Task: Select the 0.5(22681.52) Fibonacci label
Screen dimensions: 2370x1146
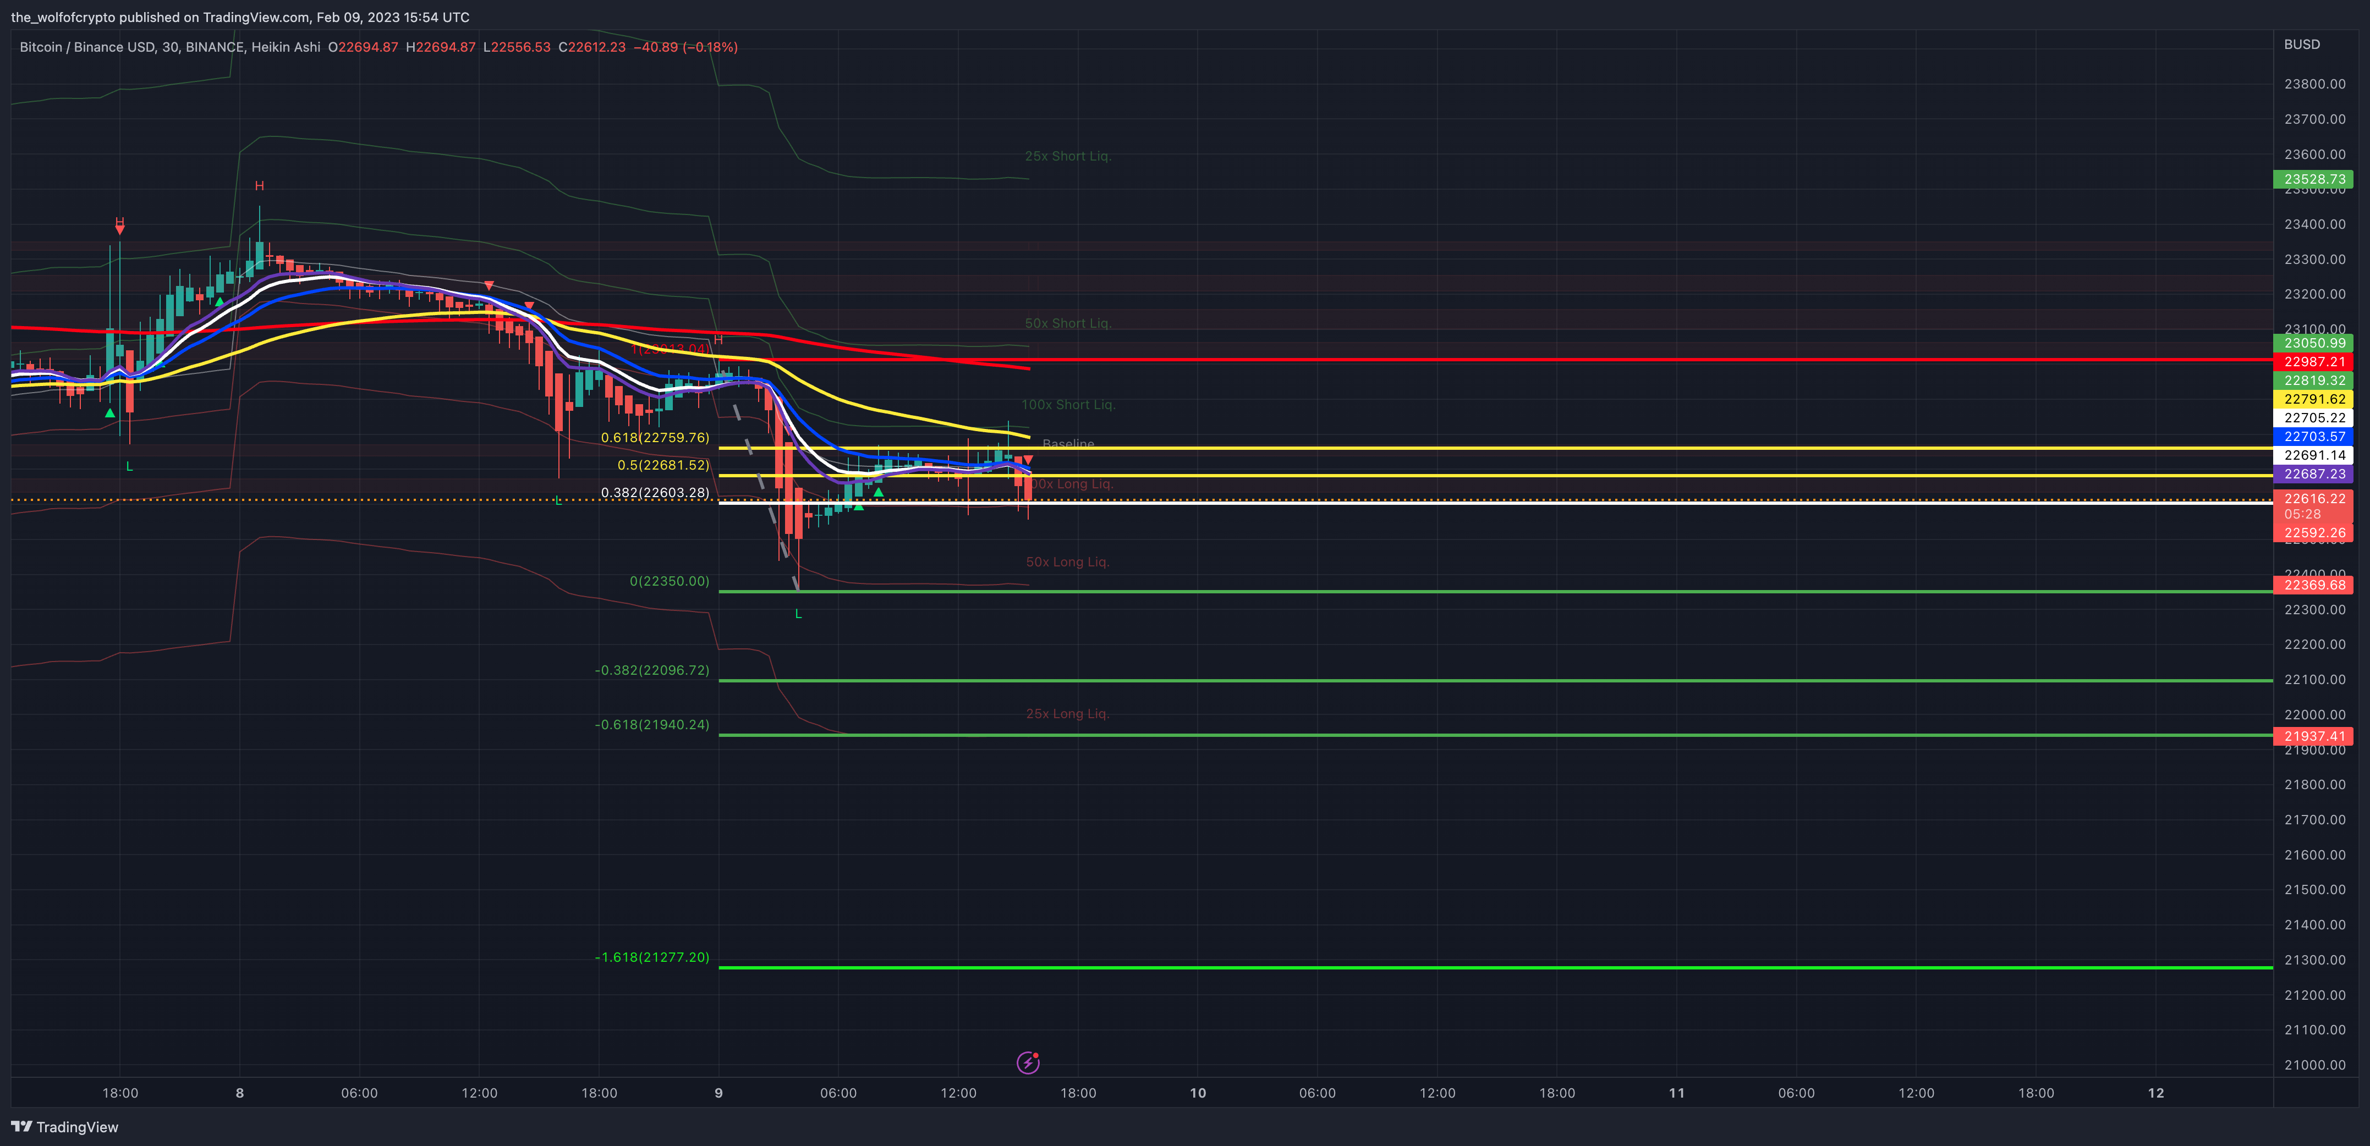Action: (x=662, y=465)
